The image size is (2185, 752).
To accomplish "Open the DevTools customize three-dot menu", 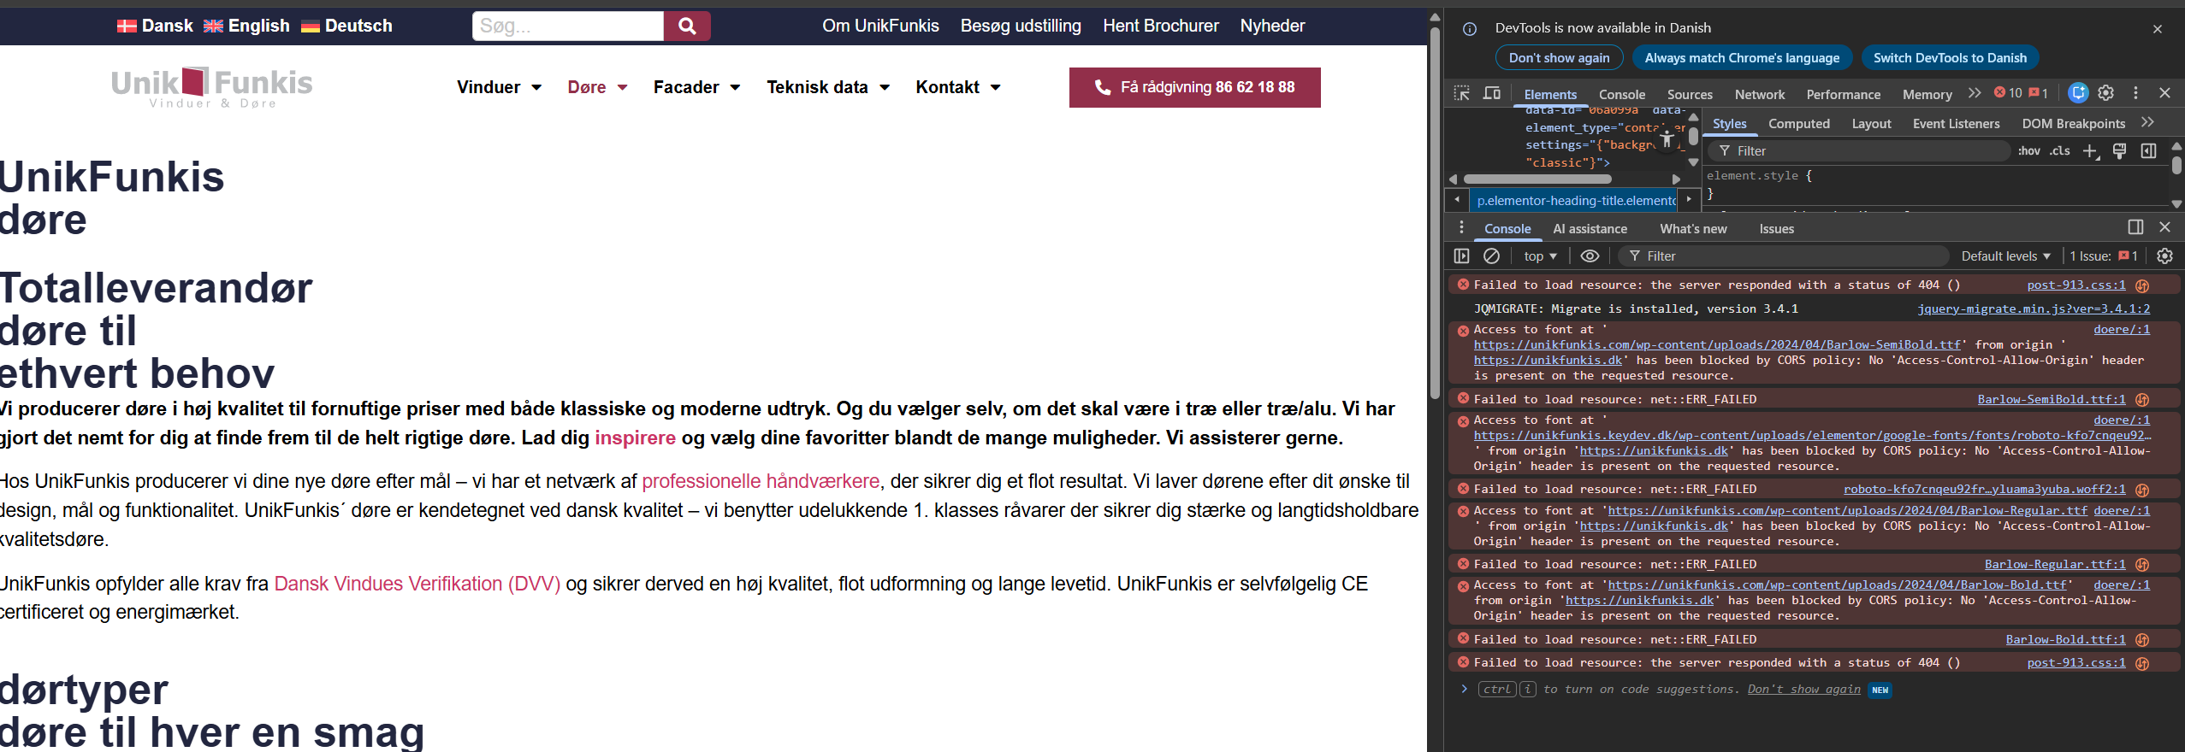I will coord(2135,92).
